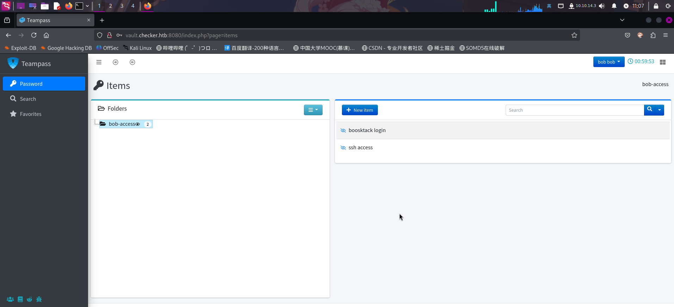
Task: Click the eye icon next to bob-access
Action: (x=138, y=124)
